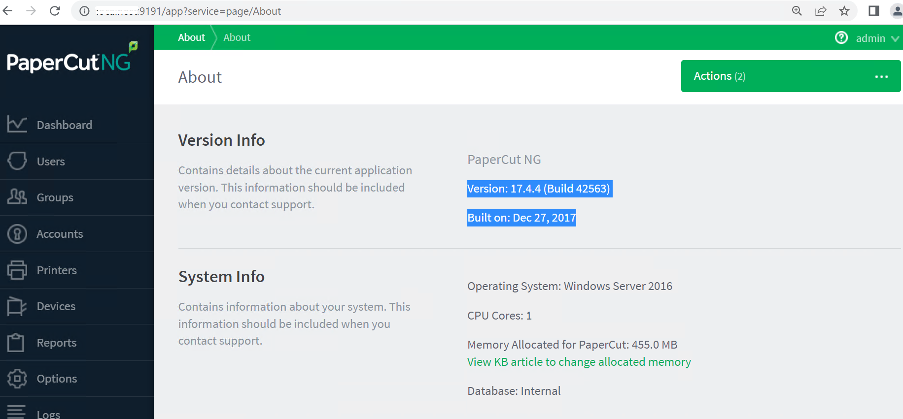
Task: Open the Dashboard chart icon in sidebar
Action: 17,125
